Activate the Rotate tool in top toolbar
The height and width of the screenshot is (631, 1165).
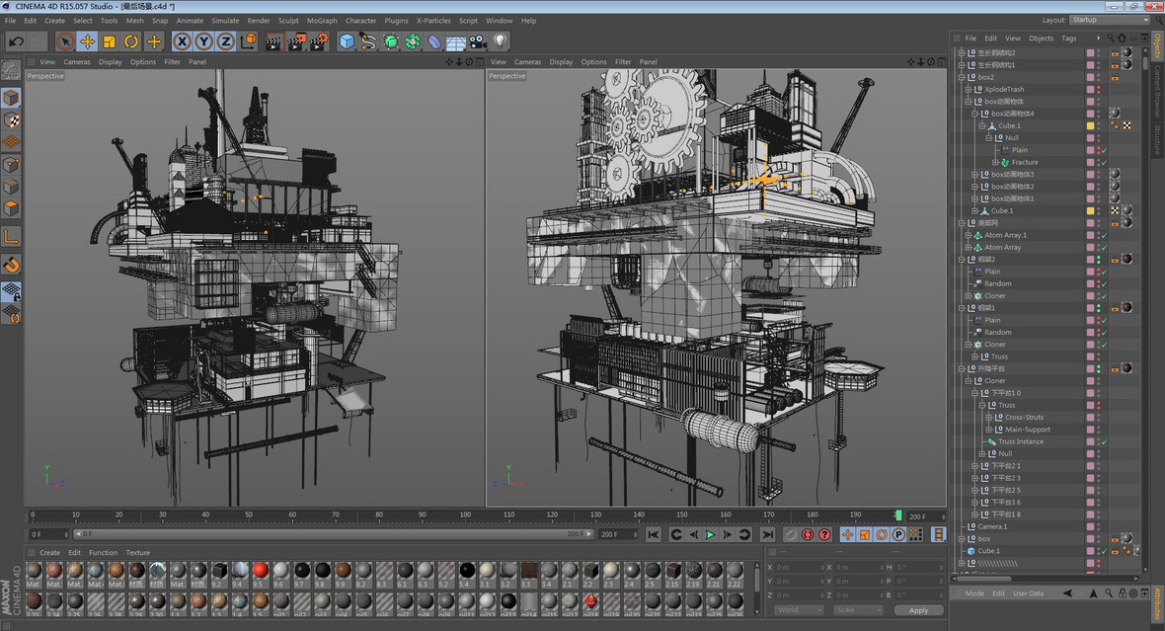pyautogui.click(x=131, y=41)
